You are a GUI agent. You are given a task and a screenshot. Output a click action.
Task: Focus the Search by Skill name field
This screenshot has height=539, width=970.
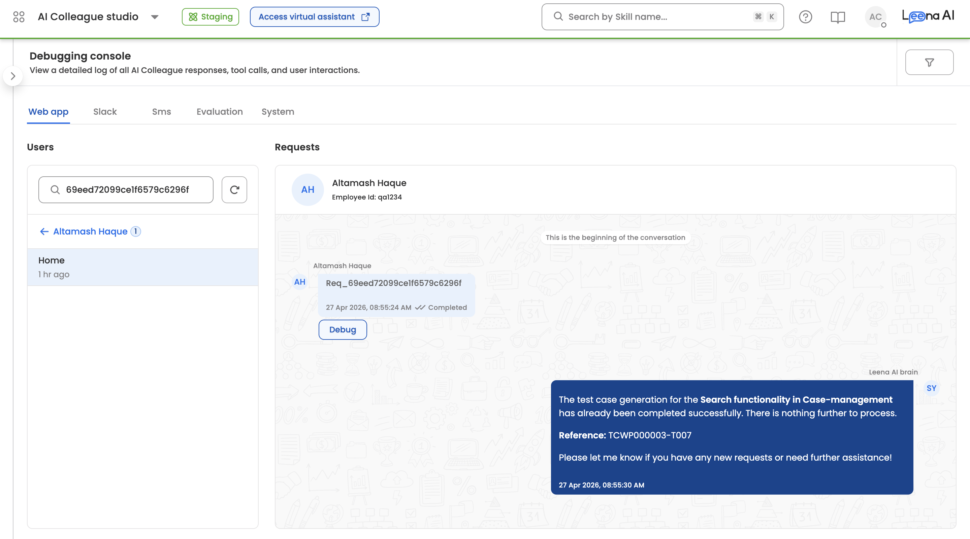point(655,17)
